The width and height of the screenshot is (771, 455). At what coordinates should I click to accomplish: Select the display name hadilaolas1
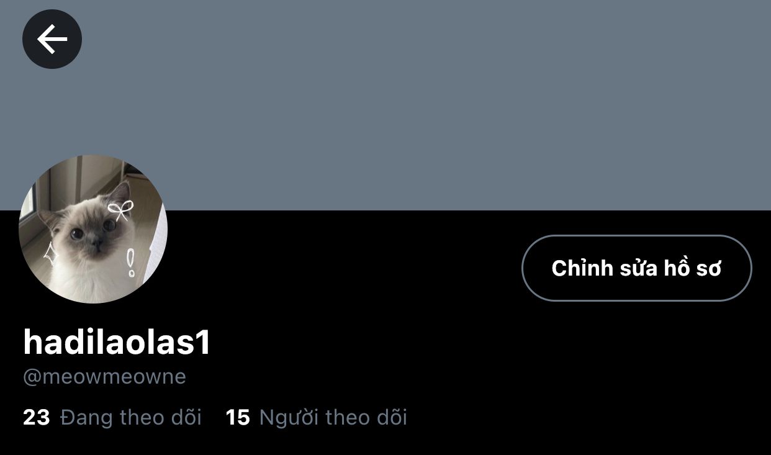pos(117,343)
